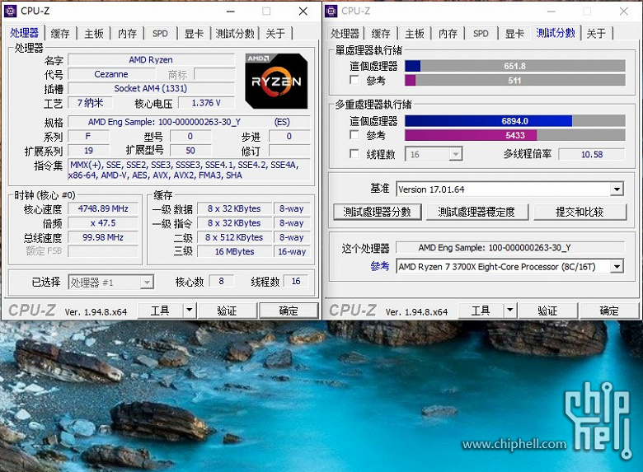Click the 核心速度 field showing 4748.89 MHz
The height and width of the screenshot is (472, 643).
point(103,208)
